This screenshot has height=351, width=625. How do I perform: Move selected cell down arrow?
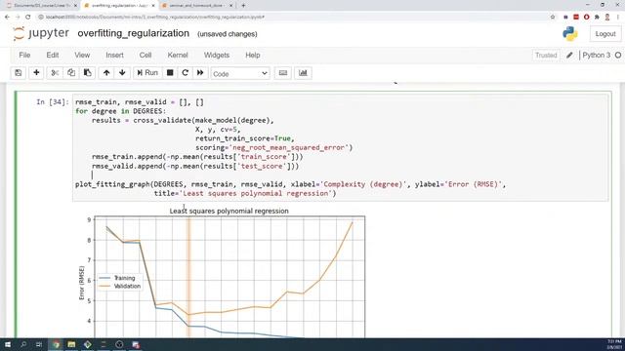point(122,73)
